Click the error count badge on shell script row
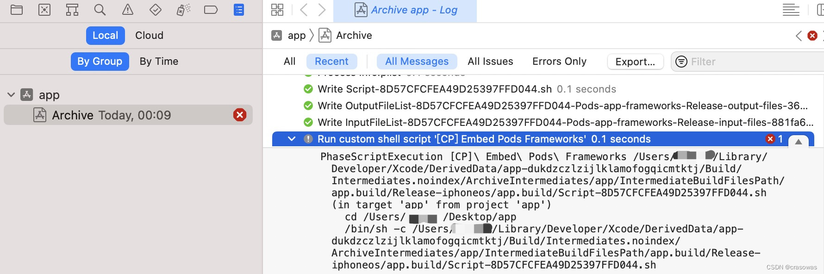 (774, 139)
